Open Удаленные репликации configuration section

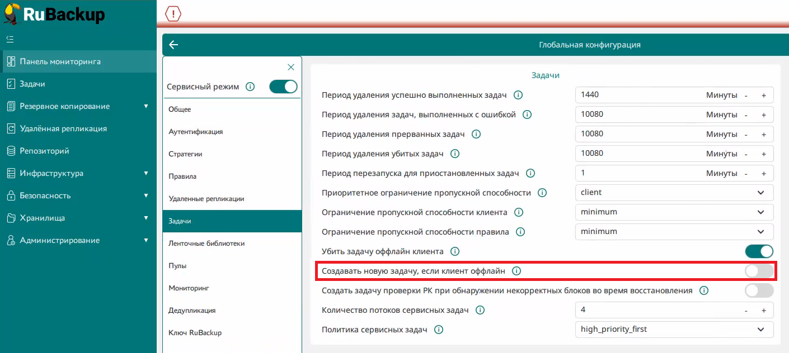pos(232,199)
